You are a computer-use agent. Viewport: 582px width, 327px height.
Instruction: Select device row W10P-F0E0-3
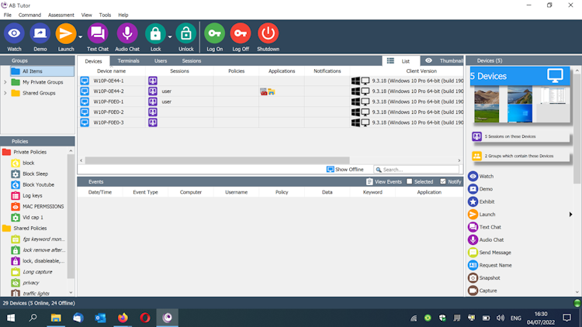click(x=270, y=122)
